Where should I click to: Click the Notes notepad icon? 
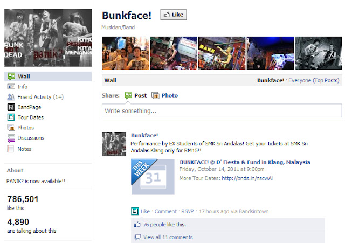coord(10,149)
